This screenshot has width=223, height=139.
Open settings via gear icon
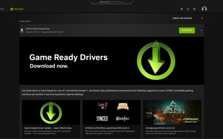[x=194, y=9]
